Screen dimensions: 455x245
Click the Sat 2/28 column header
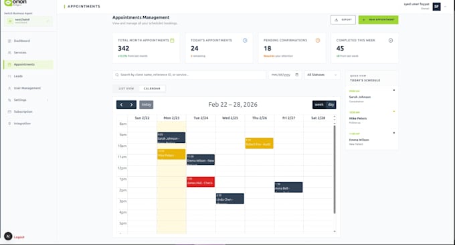318,118
